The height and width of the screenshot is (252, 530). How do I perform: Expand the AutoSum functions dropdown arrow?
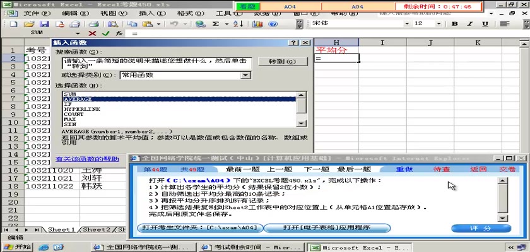(x=227, y=24)
